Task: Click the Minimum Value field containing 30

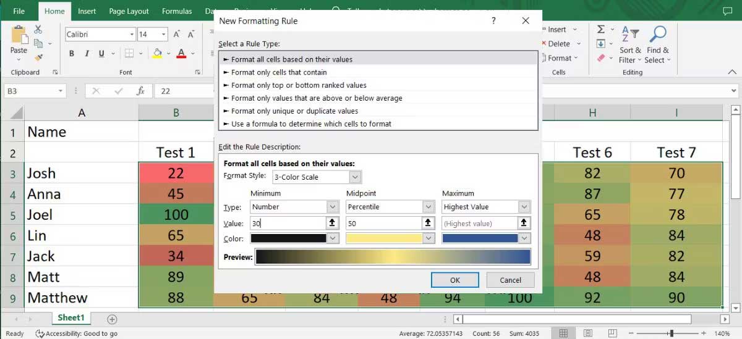Action: 288,223
